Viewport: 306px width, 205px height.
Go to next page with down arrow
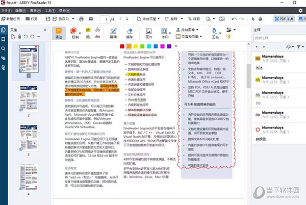tap(127, 19)
